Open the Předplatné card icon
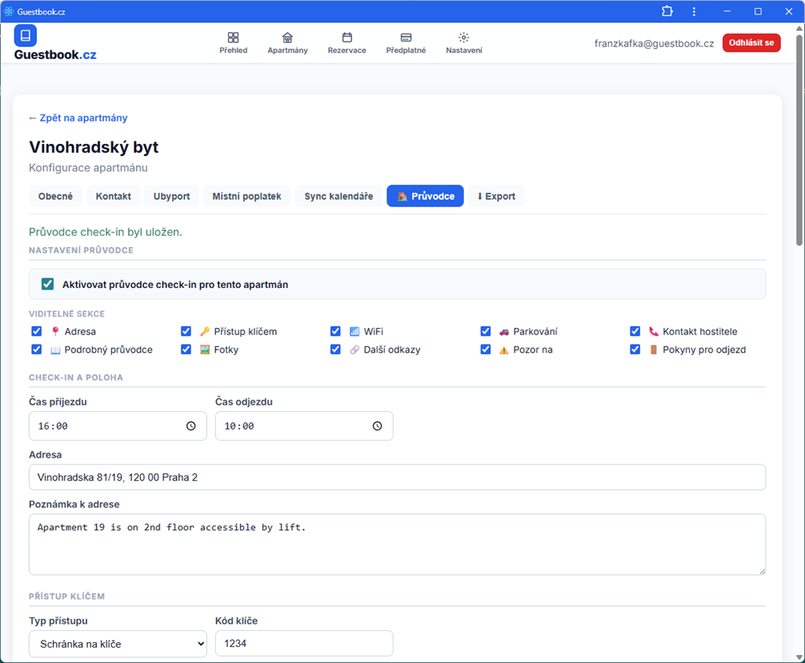Image resolution: width=805 pixels, height=663 pixels. tap(406, 38)
